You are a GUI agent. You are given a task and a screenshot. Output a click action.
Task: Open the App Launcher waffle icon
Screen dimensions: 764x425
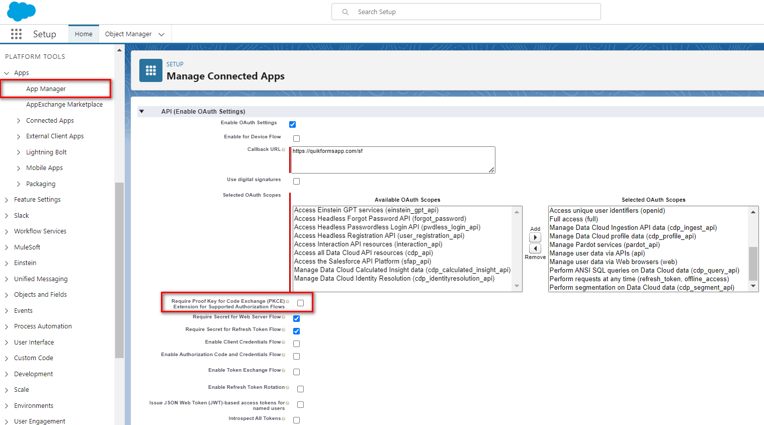coord(16,34)
